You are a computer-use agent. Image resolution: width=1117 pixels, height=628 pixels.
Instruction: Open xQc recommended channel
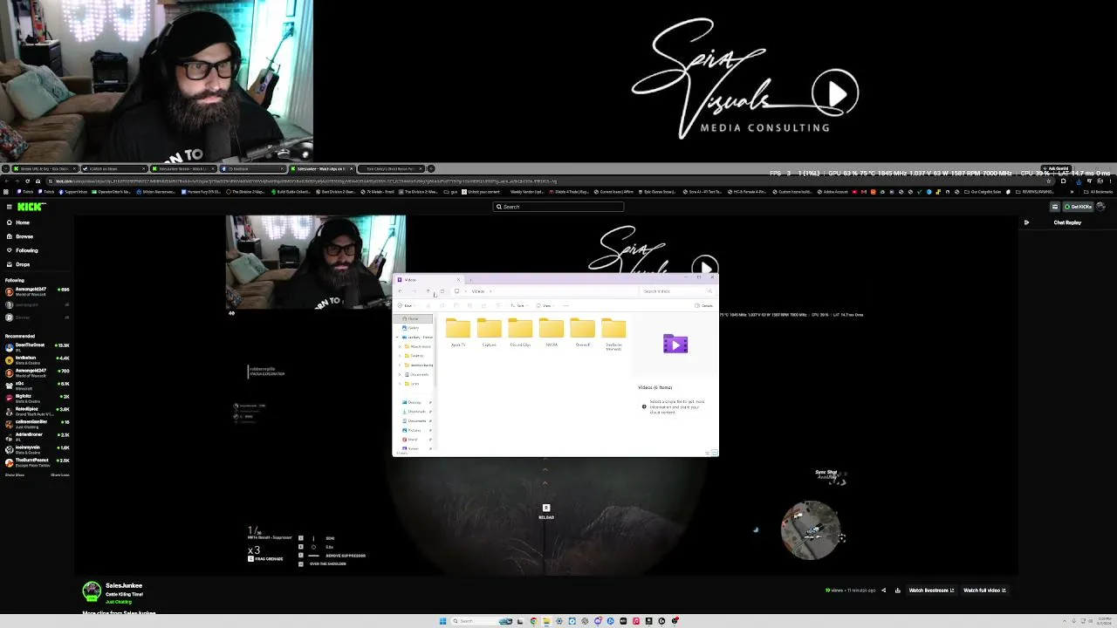pos(37,385)
